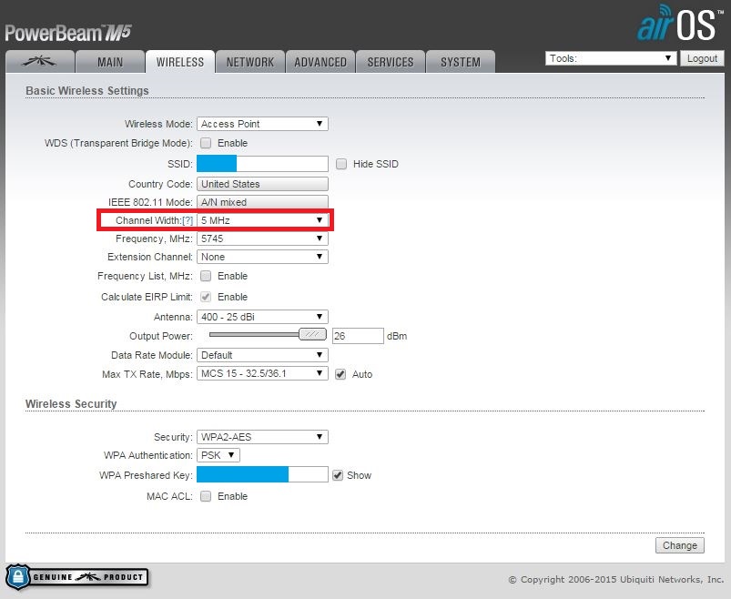
Task: Open the Wireless Mode dropdown
Action: click(x=262, y=124)
